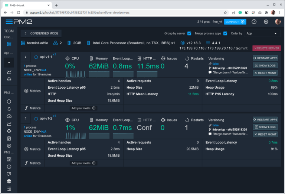
Task: Switch on CONDENSED MODE
Action: [x=41, y=34]
